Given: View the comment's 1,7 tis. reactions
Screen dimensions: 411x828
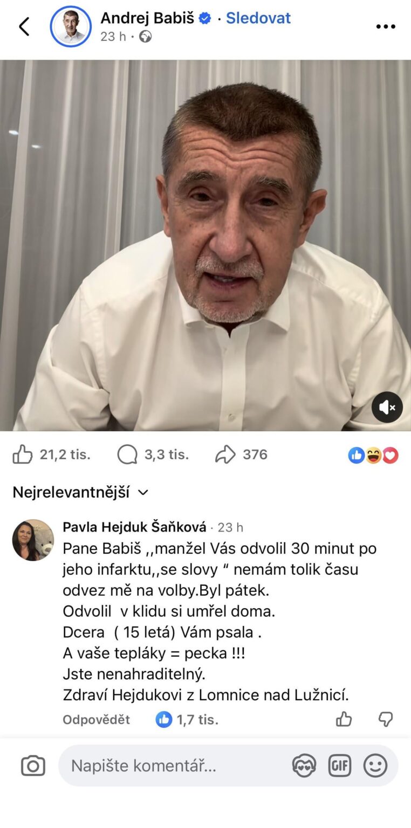Looking at the screenshot, I should [x=187, y=719].
